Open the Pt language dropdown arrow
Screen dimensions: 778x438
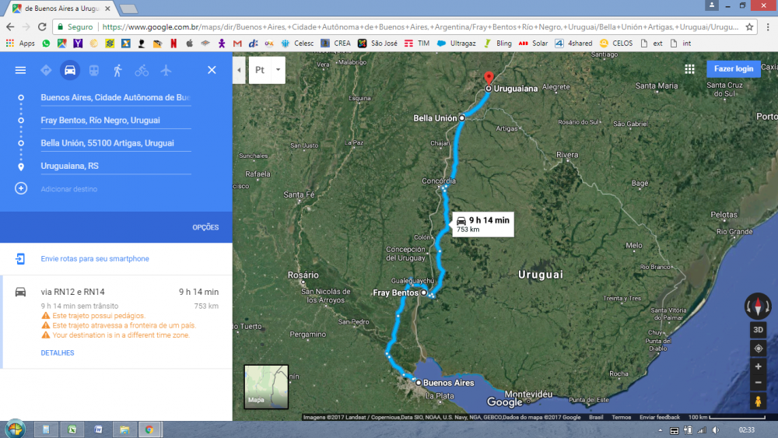pos(279,70)
